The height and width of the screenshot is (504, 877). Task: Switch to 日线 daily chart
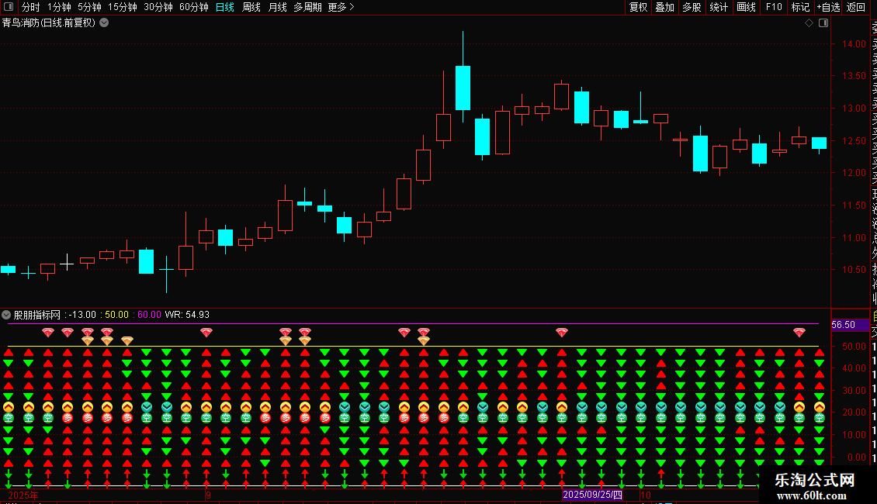[225, 7]
